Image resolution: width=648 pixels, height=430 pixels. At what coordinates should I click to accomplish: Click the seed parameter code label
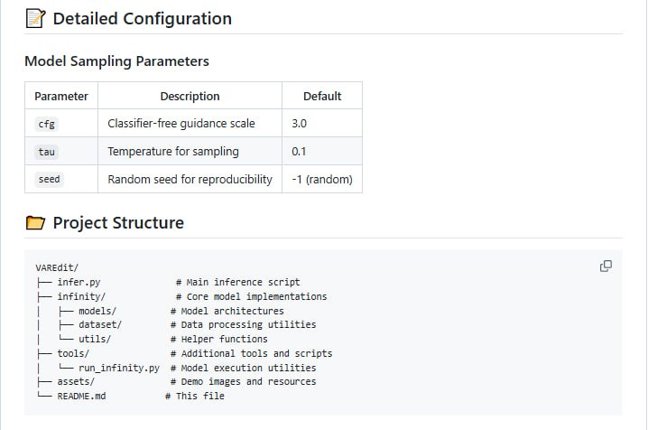pos(50,180)
